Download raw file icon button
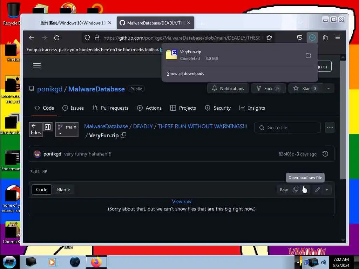The height and width of the screenshot is (269, 359). [305, 189]
